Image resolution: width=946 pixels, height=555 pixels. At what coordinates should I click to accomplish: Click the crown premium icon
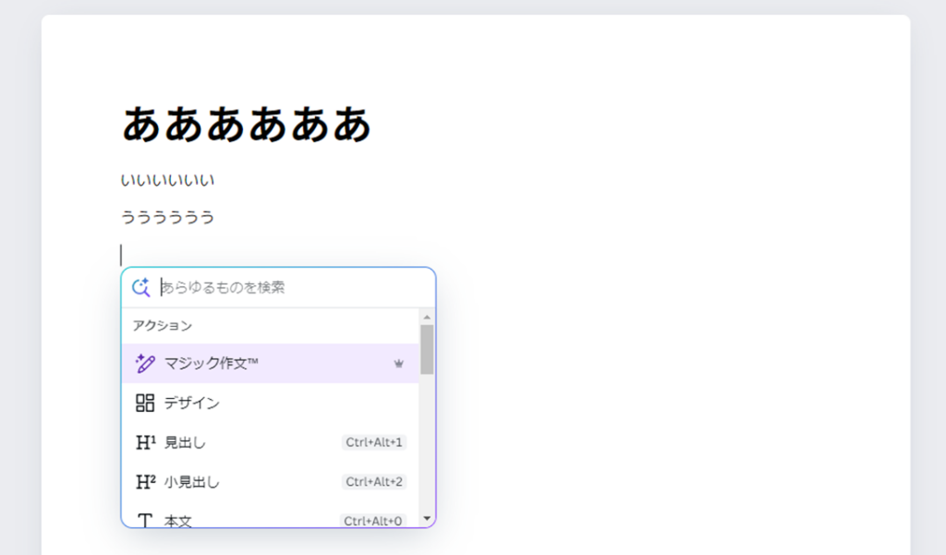(x=399, y=364)
